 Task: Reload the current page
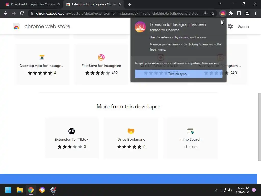click(x=22, y=13)
